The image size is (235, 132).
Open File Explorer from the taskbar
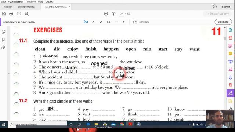[x=96, y=124]
